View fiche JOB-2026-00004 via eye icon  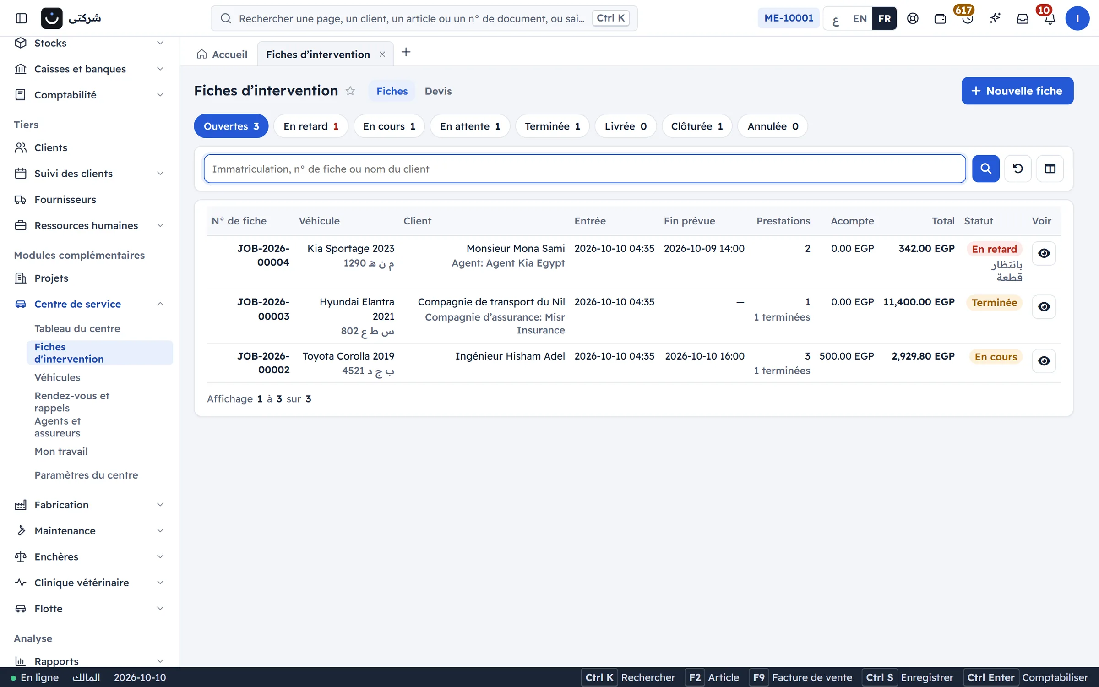pos(1044,253)
